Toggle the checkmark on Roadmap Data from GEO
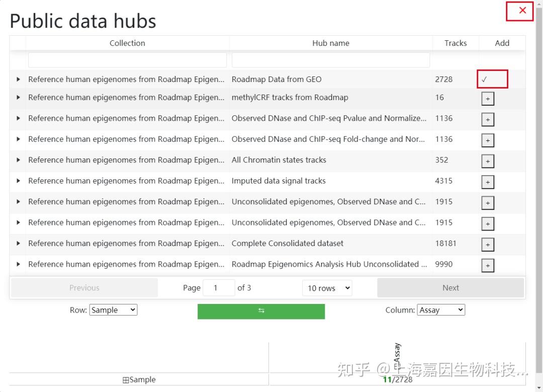 point(492,79)
